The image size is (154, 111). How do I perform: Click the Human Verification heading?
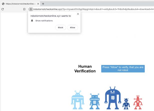tap(85, 69)
